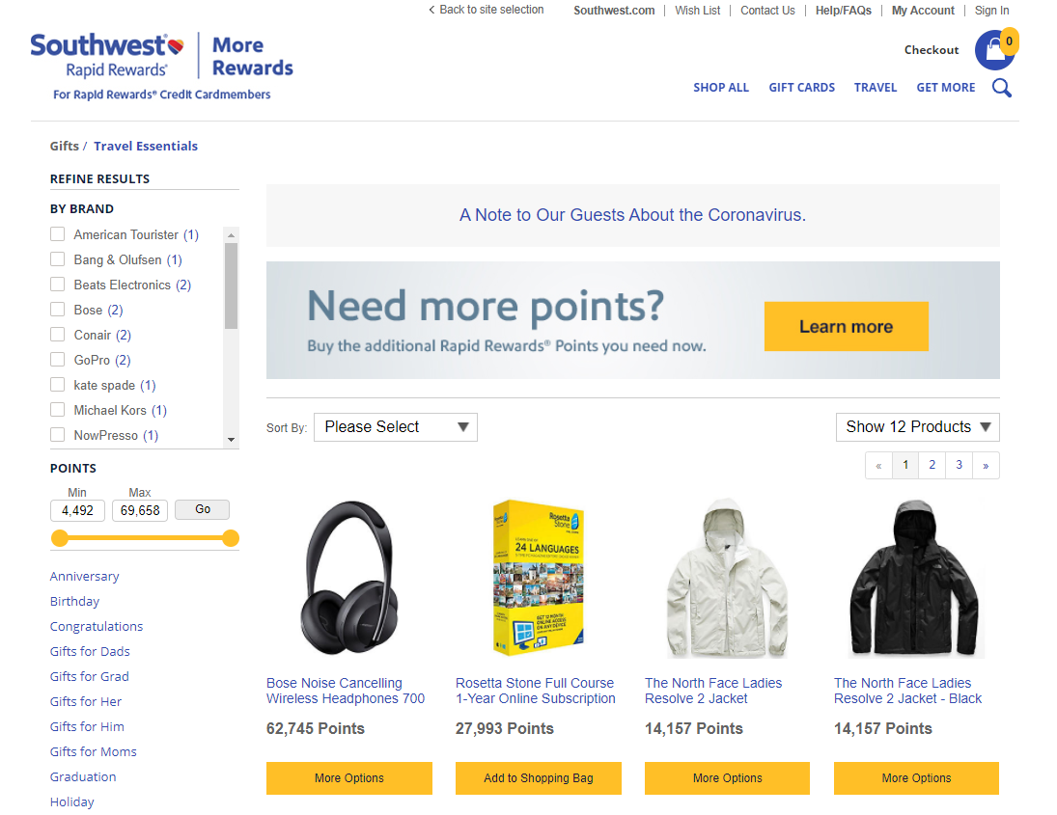Expand the Show 12 Products dropdown
The image size is (1057, 815).
tap(917, 426)
